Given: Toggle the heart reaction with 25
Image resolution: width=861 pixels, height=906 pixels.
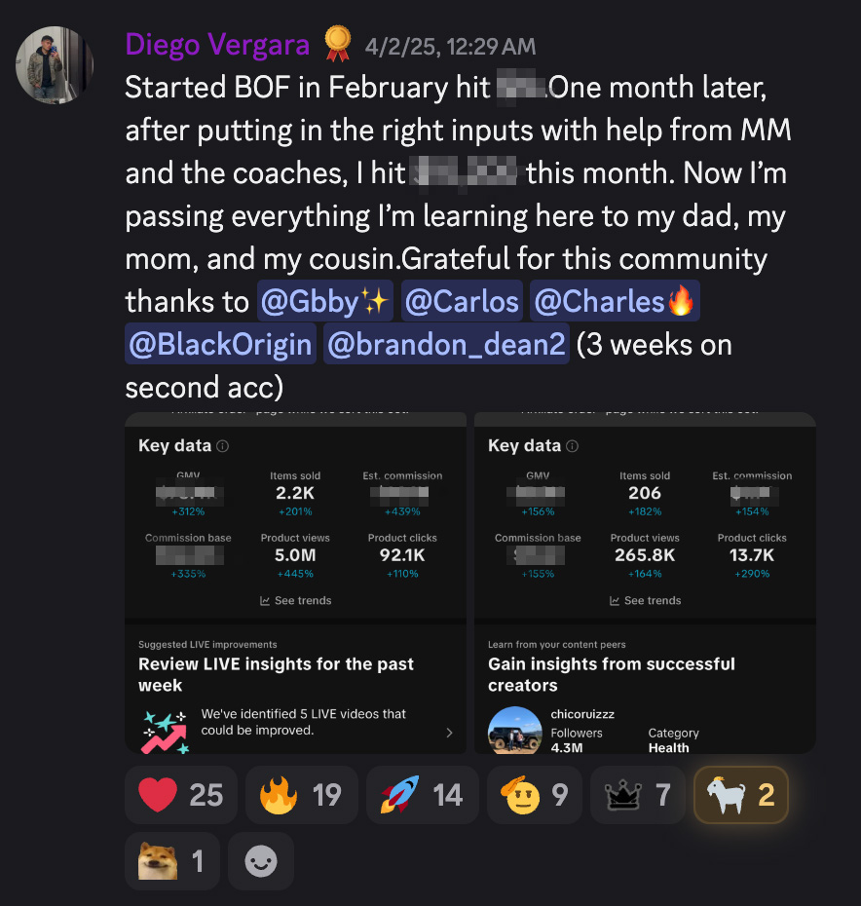Looking at the screenshot, I should click(181, 795).
